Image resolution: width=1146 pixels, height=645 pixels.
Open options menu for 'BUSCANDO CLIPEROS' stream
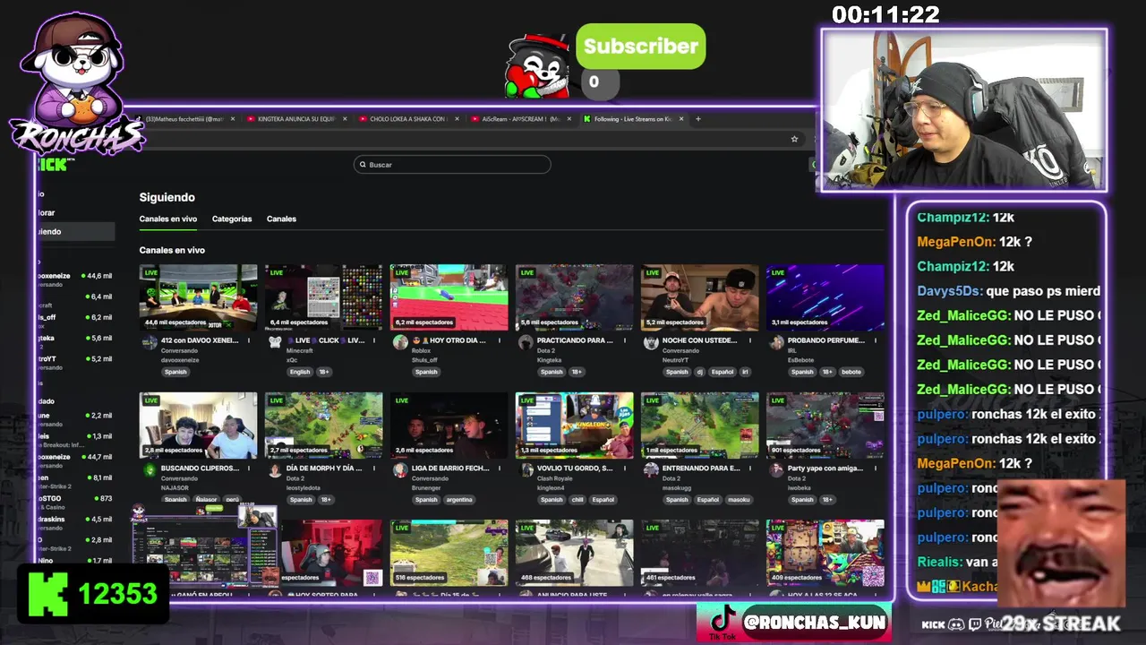click(251, 469)
